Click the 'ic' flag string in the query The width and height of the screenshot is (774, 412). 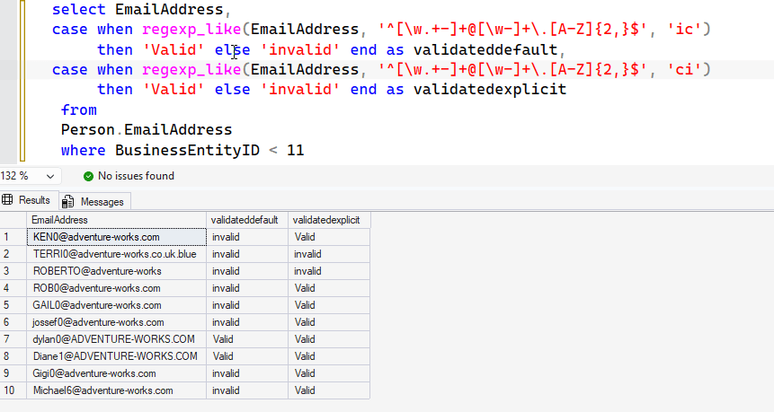pos(684,30)
